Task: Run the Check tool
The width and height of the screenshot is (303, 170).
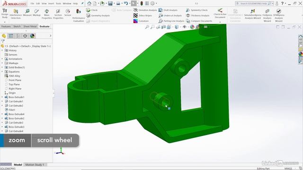Action: (92, 10)
